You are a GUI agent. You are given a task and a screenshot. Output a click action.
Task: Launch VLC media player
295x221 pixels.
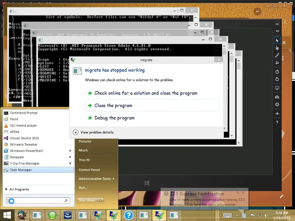tap(39, 125)
